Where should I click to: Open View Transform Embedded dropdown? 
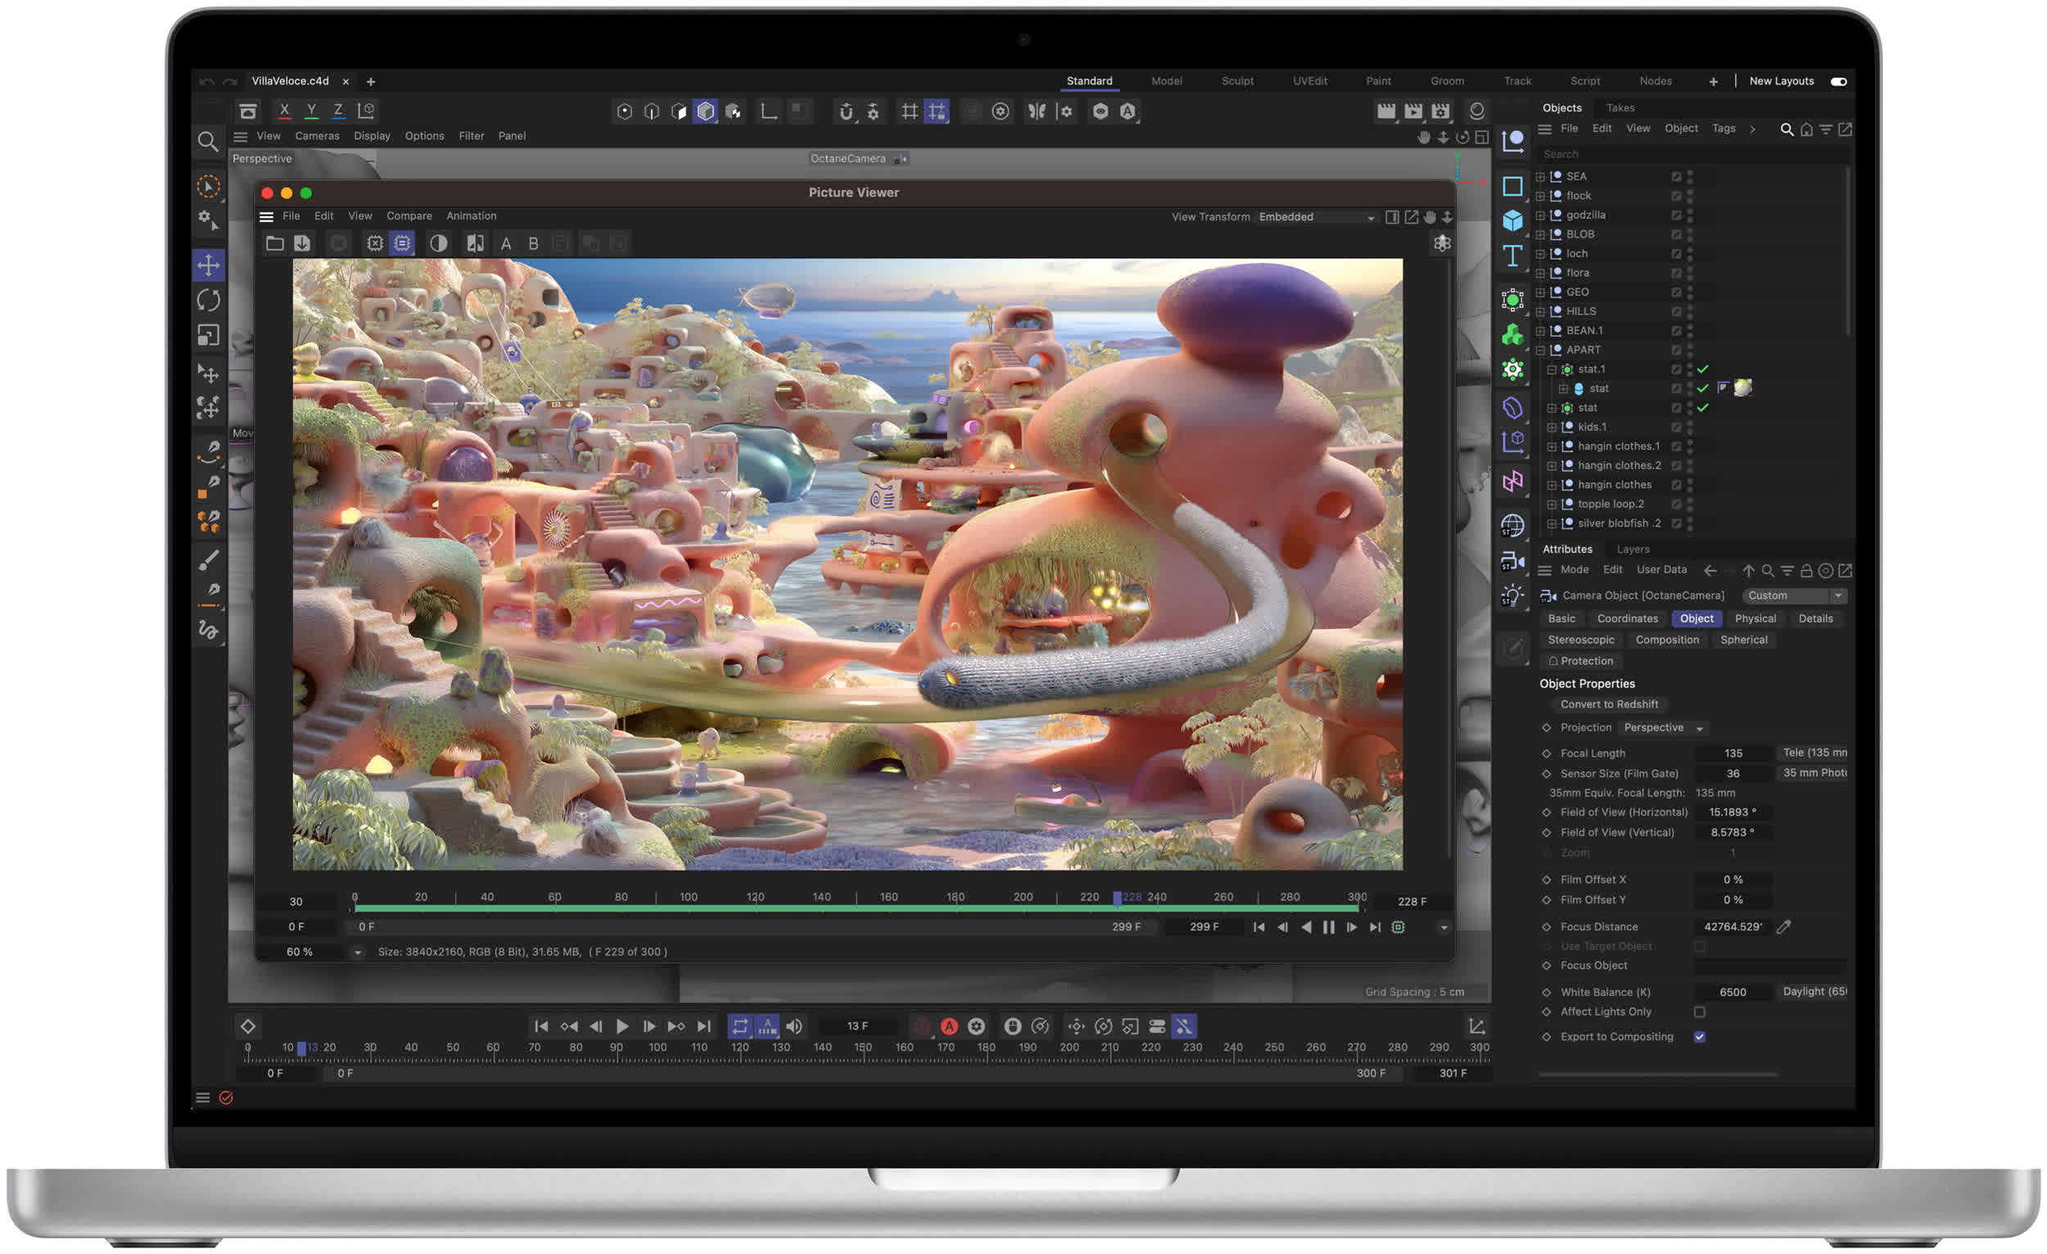tap(1316, 217)
